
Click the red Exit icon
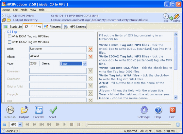173,110
